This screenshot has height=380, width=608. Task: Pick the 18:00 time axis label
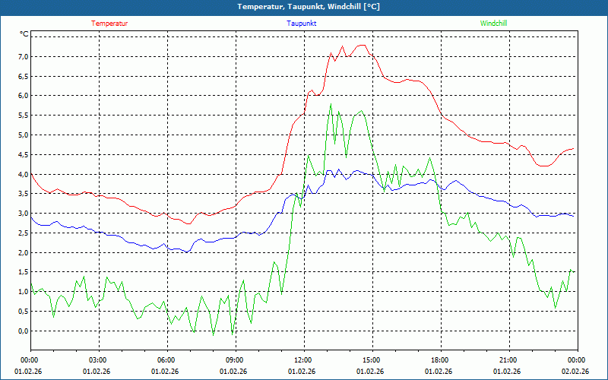pos(439,360)
